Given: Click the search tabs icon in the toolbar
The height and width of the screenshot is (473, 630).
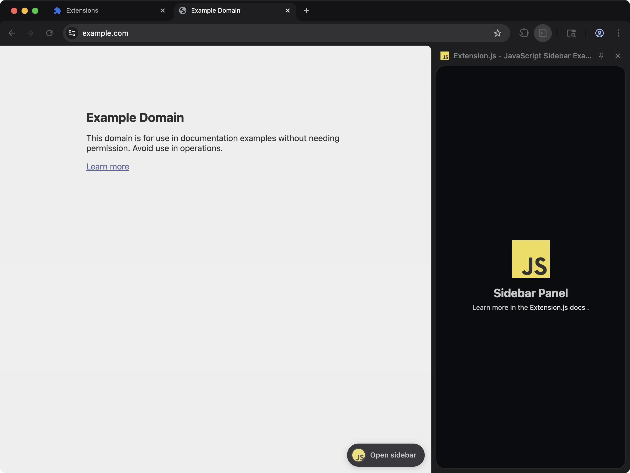Looking at the screenshot, I should 571,33.
